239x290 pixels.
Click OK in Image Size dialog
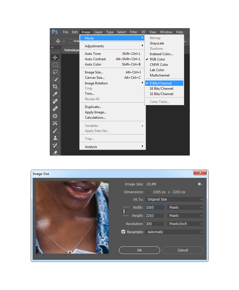pyautogui.click(x=139, y=250)
